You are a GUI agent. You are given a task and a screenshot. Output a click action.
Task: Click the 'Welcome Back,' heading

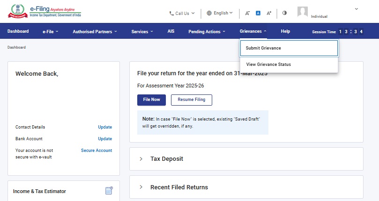click(37, 74)
